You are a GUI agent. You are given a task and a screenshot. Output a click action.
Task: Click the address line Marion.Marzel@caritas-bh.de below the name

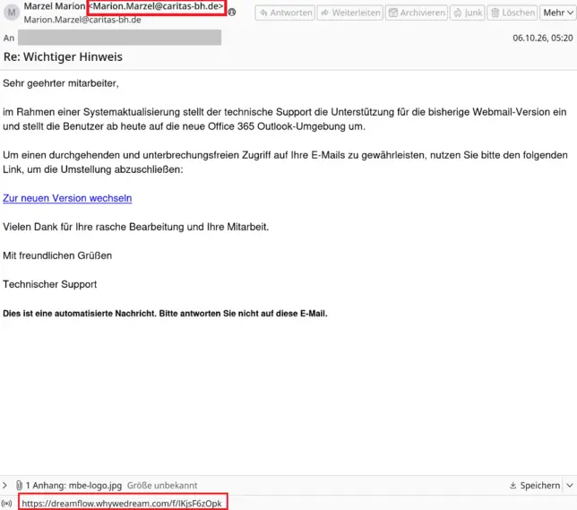[x=82, y=20]
